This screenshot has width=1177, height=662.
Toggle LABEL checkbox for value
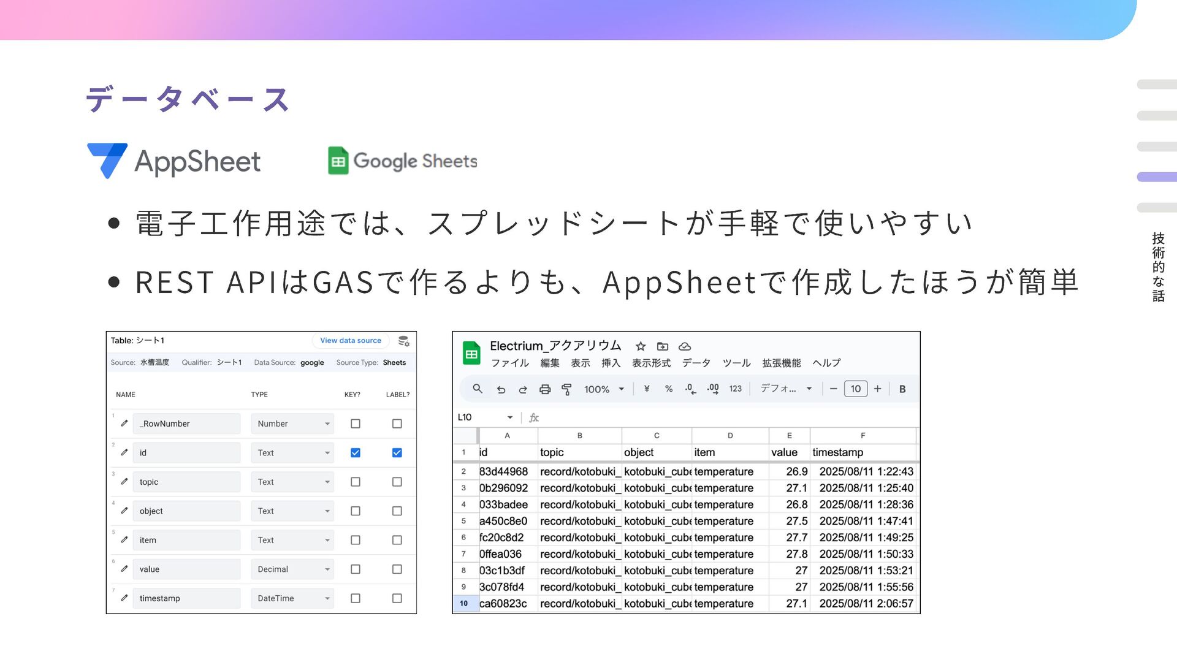coord(397,569)
